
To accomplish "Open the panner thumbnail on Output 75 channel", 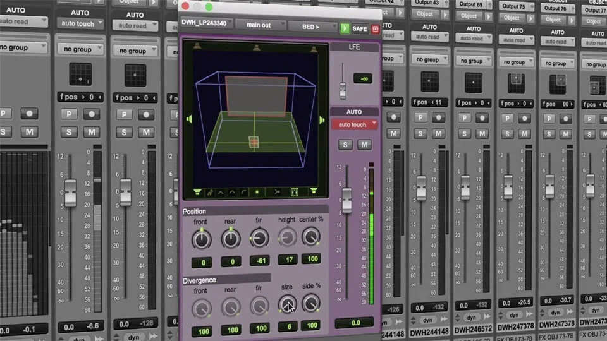I will pyautogui.click(x=516, y=83).
